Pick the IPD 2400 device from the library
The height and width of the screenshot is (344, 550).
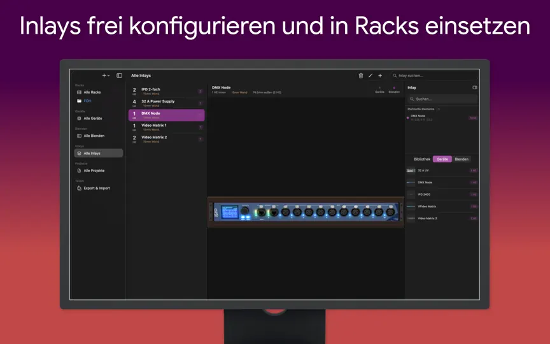click(442, 194)
